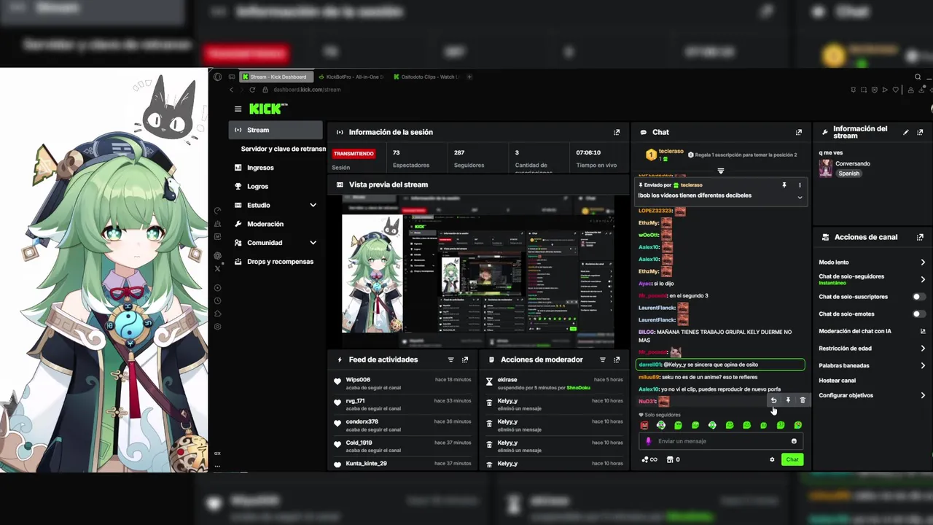Pin NuD31's chat message
This screenshot has height=525, width=933.
788,400
